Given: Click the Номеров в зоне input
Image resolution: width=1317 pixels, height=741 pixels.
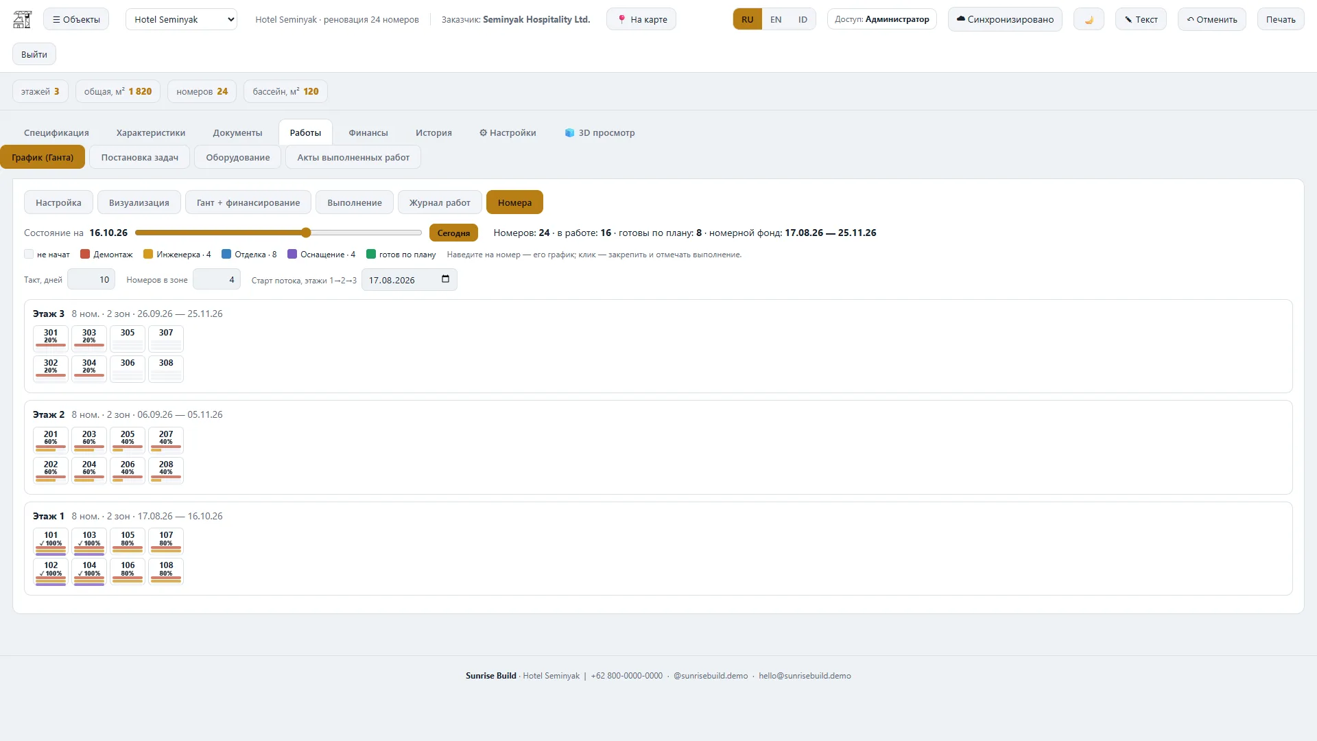Looking at the screenshot, I should 217,279.
